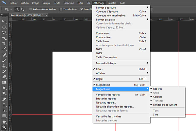
Task: Toggle Magnétisme with Maj+Ctrl shortcut
Action: point(121,85)
